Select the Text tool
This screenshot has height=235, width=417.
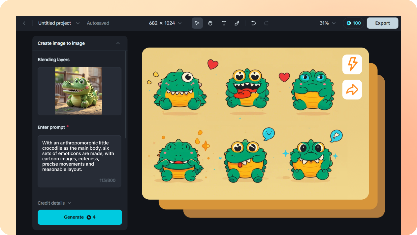(x=224, y=23)
